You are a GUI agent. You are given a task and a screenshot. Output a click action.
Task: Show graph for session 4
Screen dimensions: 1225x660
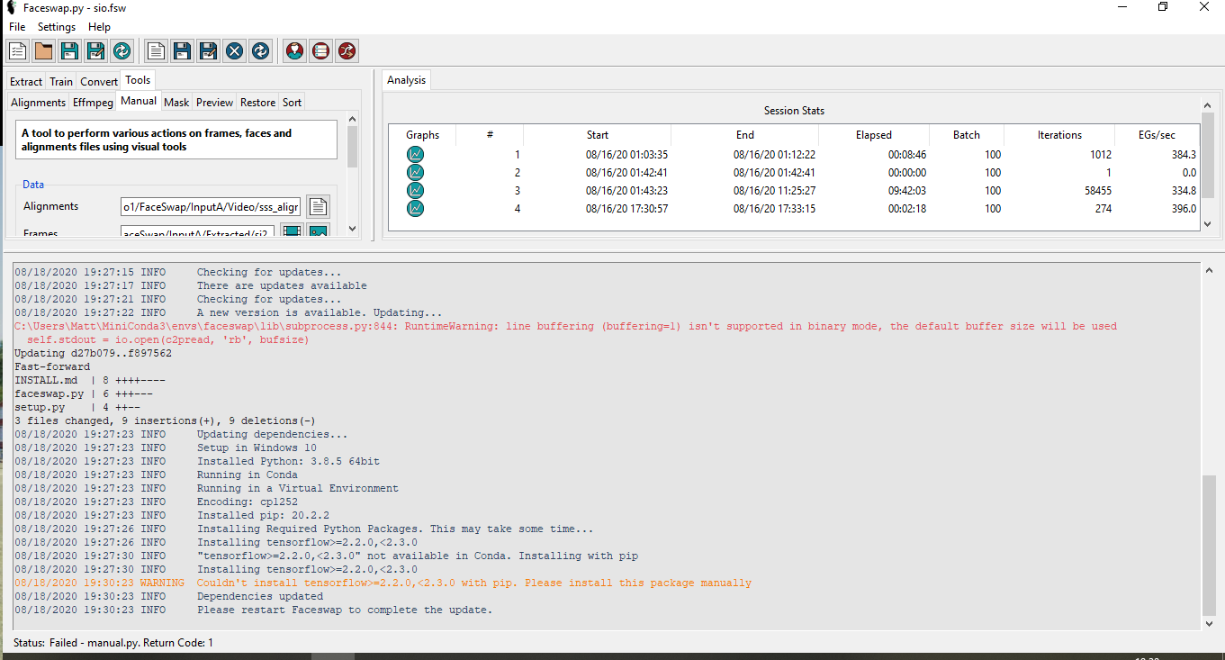click(415, 208)
